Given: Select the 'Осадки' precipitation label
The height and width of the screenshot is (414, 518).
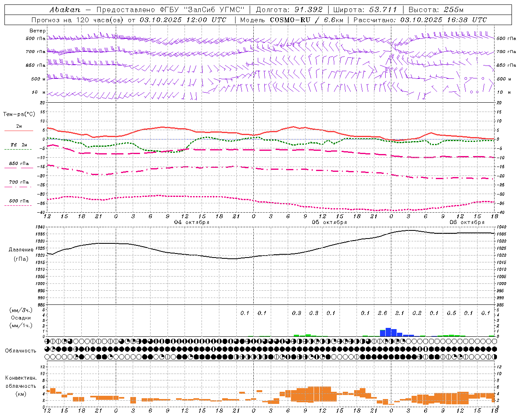Looking at the screenshot, I should point(21,318).
